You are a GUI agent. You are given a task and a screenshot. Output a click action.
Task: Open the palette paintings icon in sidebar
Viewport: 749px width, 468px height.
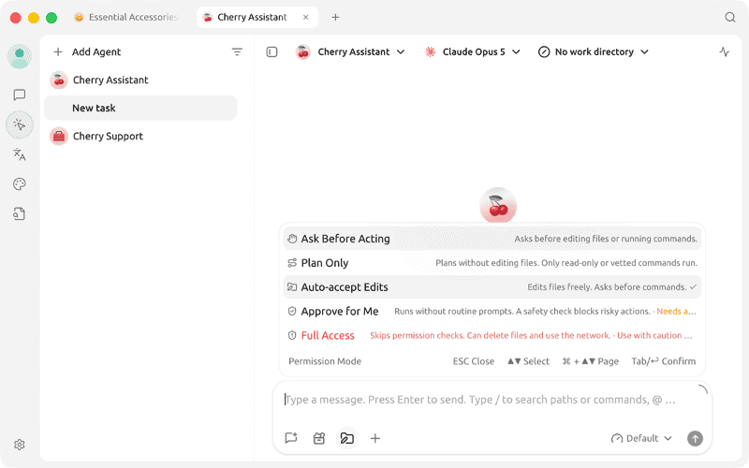[x=20, y=183]
